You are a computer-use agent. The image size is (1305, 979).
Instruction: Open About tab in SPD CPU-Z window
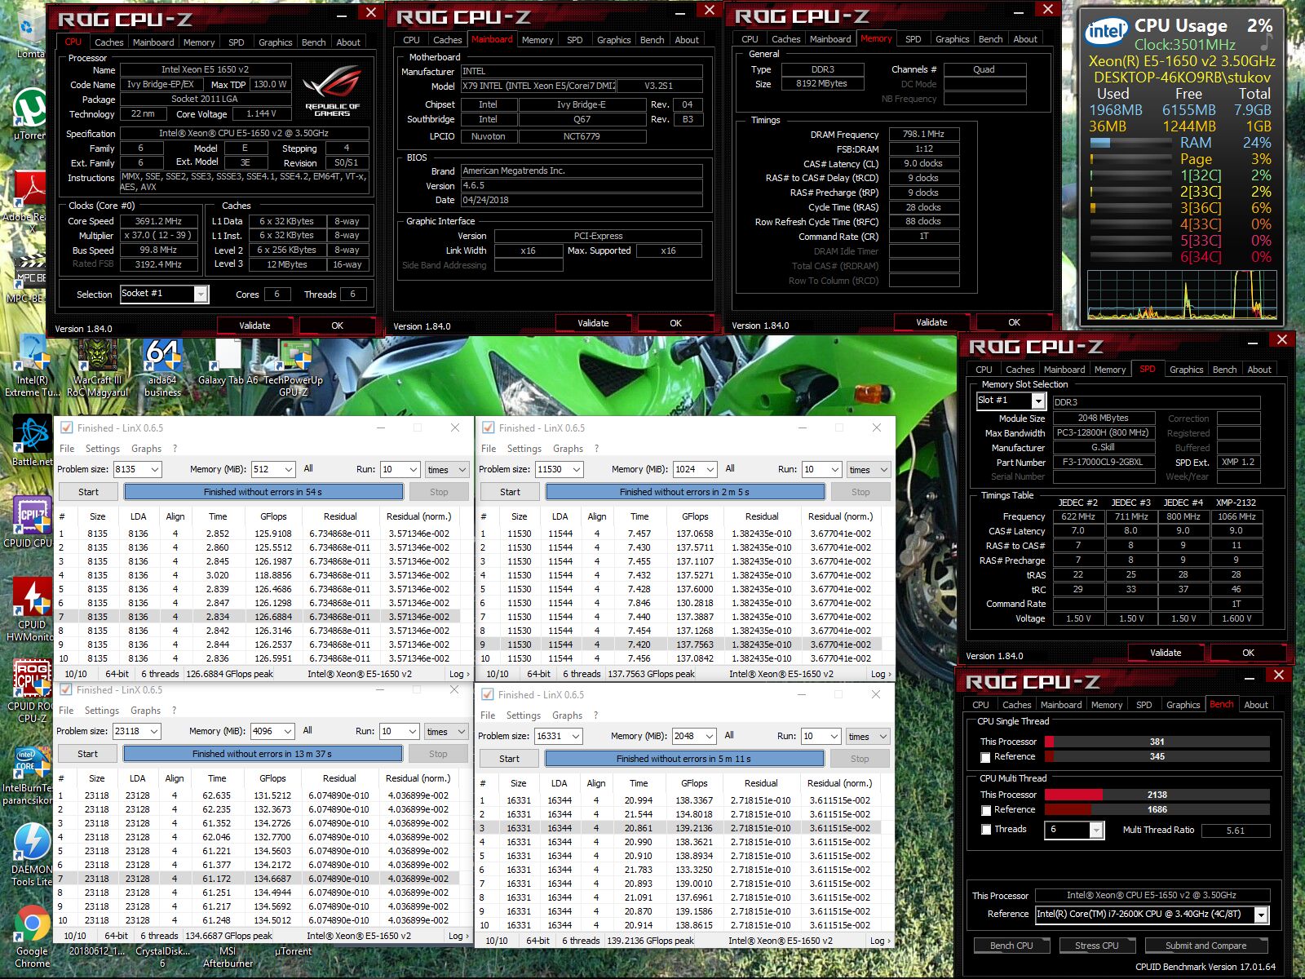[1259, 370]
